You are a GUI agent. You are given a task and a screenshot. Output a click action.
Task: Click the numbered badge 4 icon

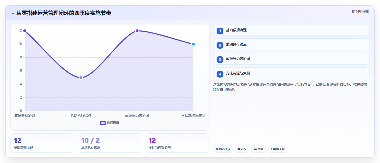[x=220, y=74]
